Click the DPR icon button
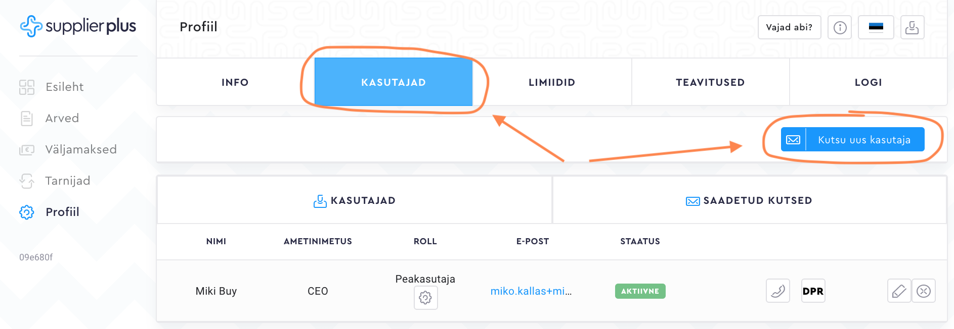 pos(813,291)
